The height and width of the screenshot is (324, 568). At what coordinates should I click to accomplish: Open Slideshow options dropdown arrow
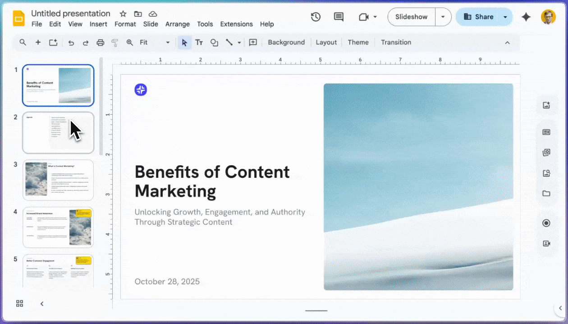443,17
